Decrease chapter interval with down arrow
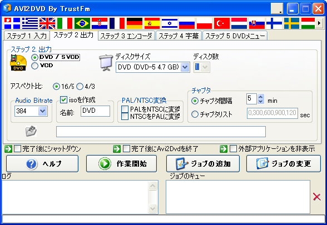The height and width of the screenshot is (225, 327). coord(261,102)
